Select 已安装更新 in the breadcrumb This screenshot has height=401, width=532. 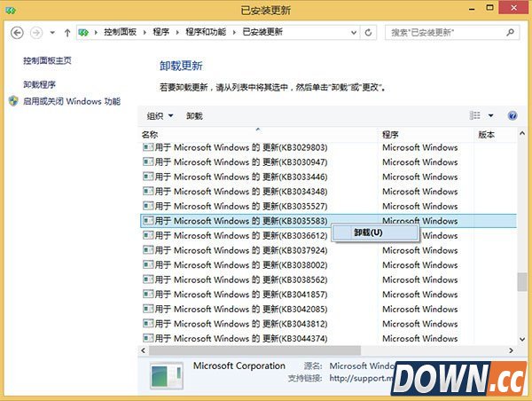262,32
